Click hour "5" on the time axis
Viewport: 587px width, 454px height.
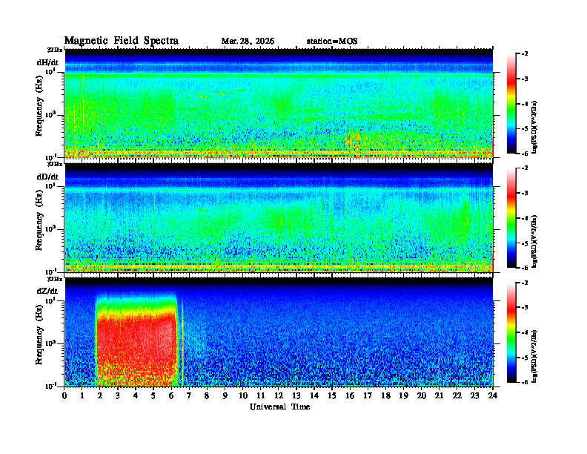153,395
